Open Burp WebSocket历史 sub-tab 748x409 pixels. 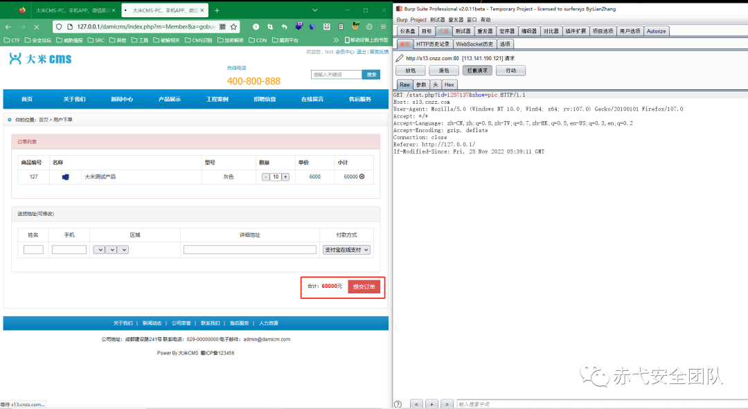coord(474,44)
